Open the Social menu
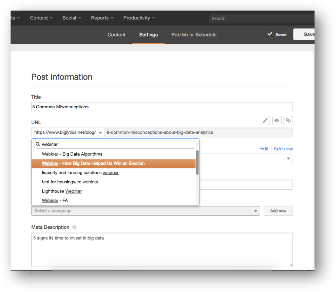 [69, 18]
